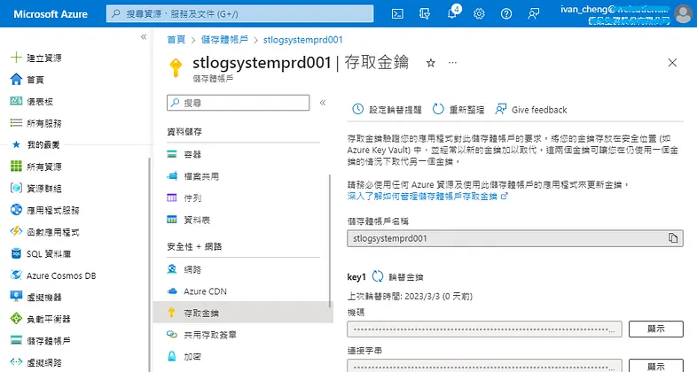
Task: Open Cloud Shell from the top bar
Action: click(397, 14)
